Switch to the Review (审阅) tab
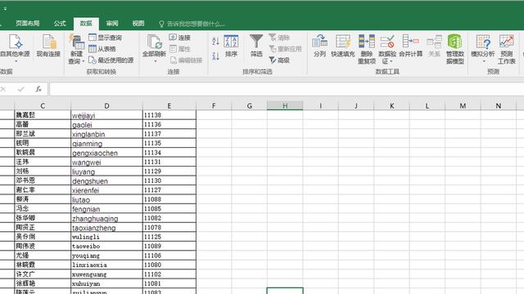The image size is (524, 294). tap(112, 24)
